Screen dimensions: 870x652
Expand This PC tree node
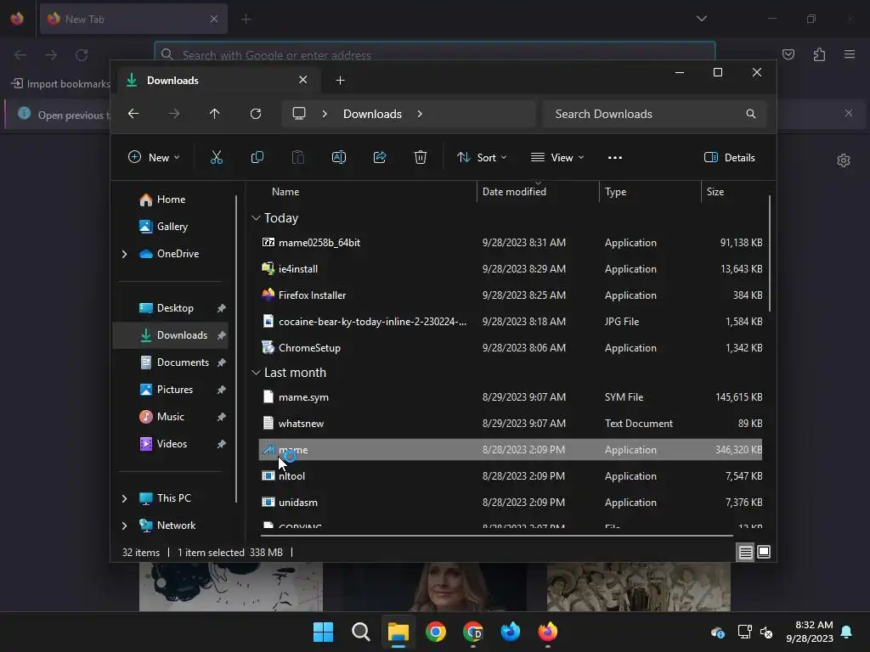point(124,498)
